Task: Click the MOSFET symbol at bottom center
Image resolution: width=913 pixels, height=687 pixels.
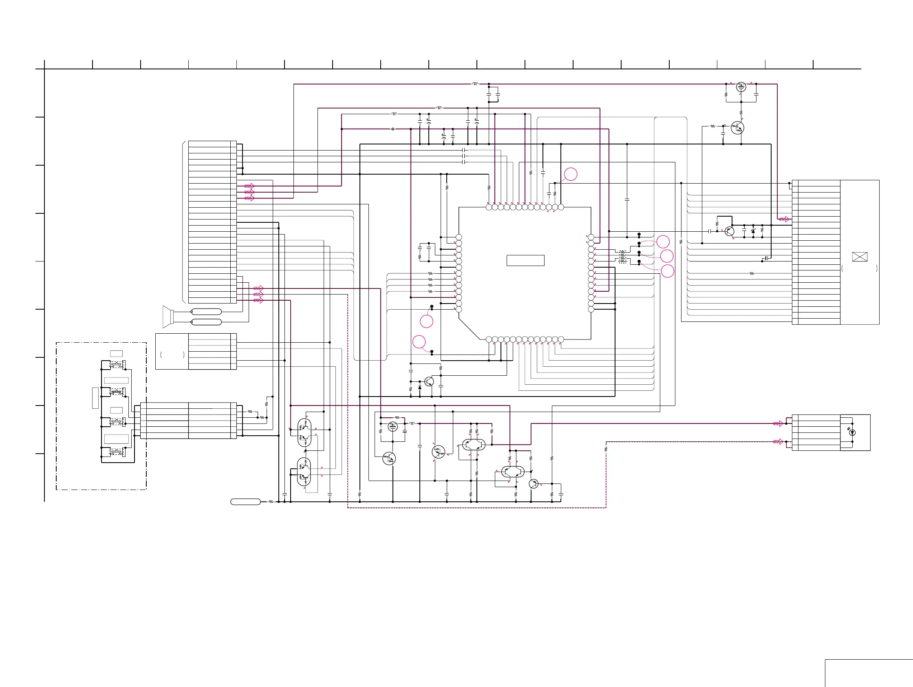Action: pos(393,427)
